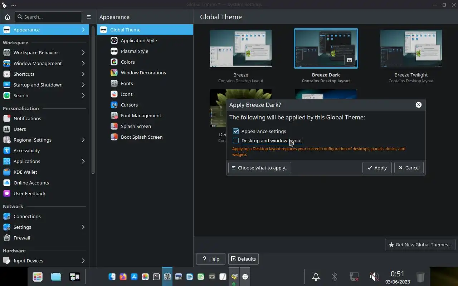Select the Breeze Twilight theme thumbnail
Image resolution: width=458 pixels, height=286 pixels.
tap(411, 48)
